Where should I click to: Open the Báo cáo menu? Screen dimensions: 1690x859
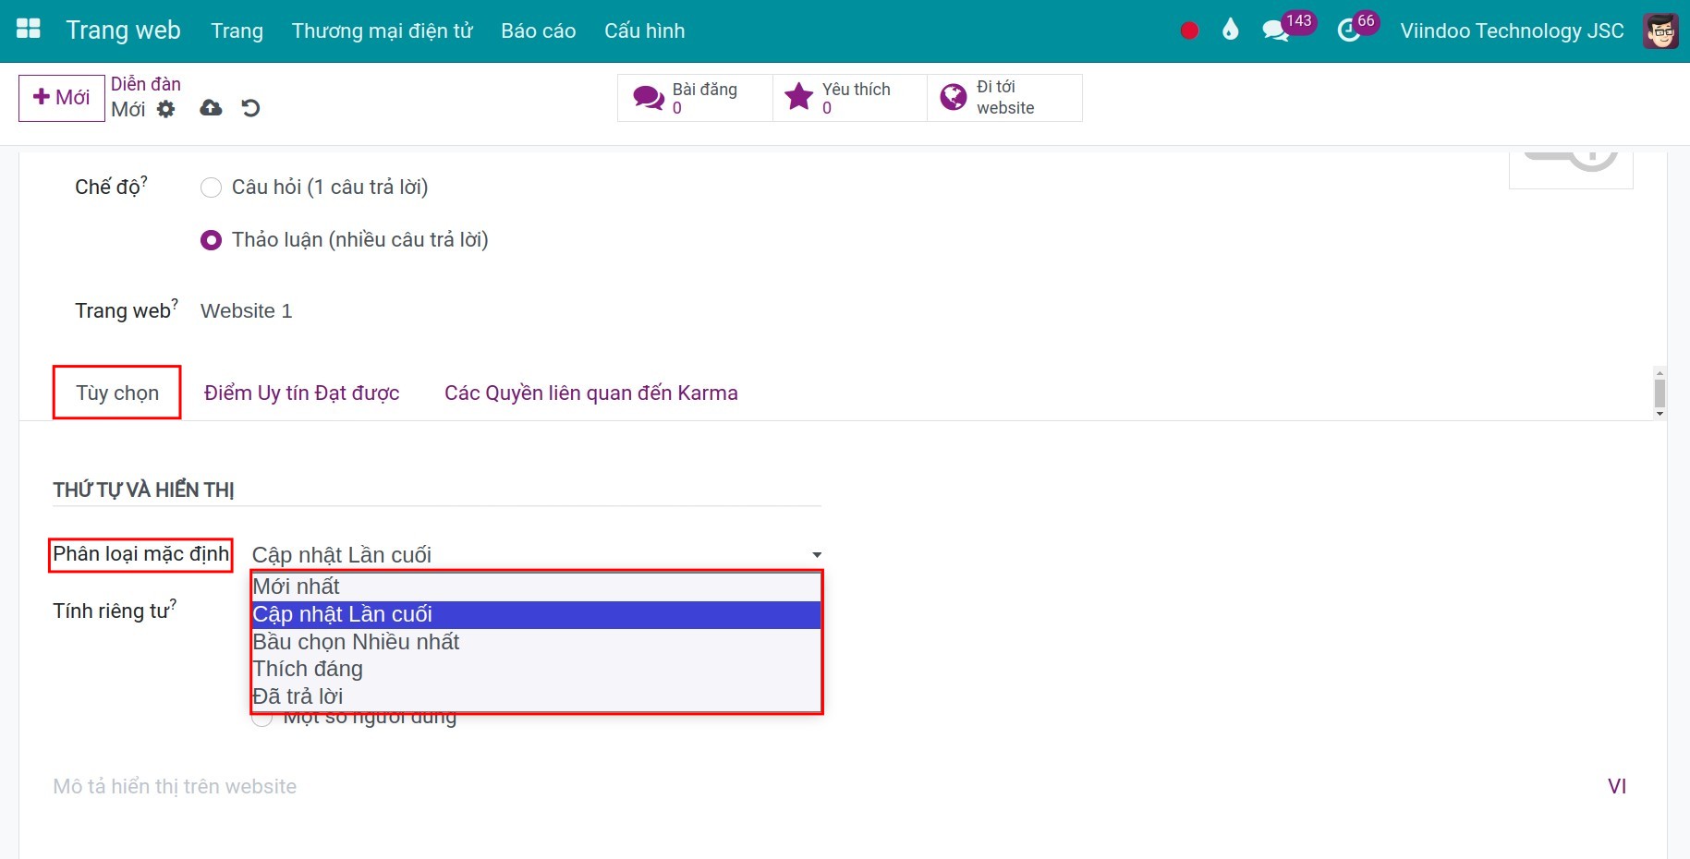click(539, 30)
